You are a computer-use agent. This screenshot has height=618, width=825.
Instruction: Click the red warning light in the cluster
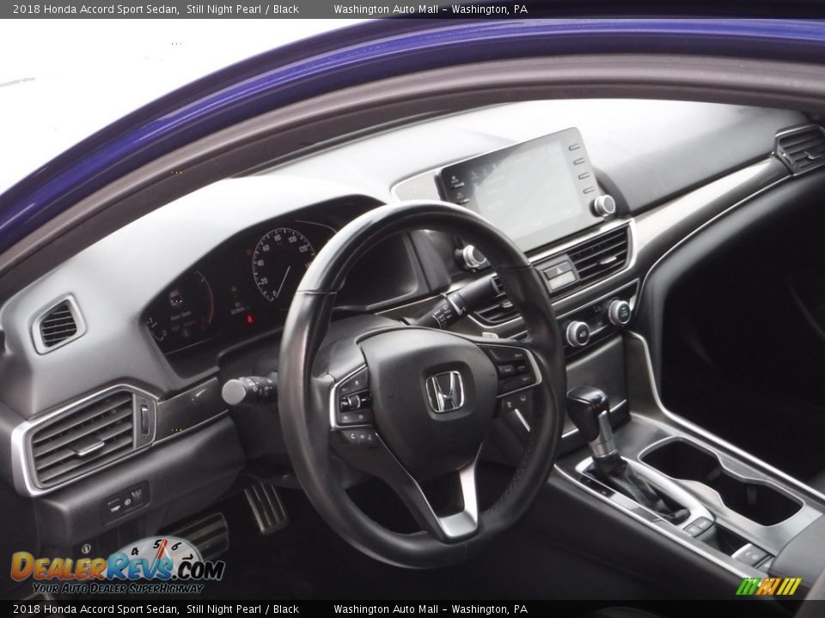point(250,319)
